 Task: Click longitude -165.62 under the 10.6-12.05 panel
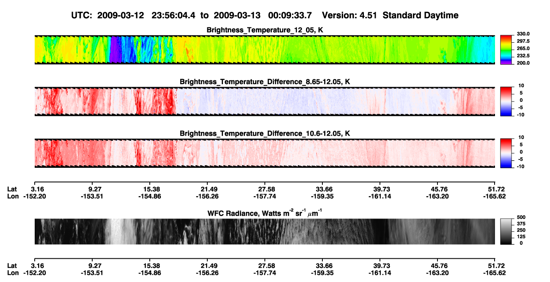click(495, 196)
